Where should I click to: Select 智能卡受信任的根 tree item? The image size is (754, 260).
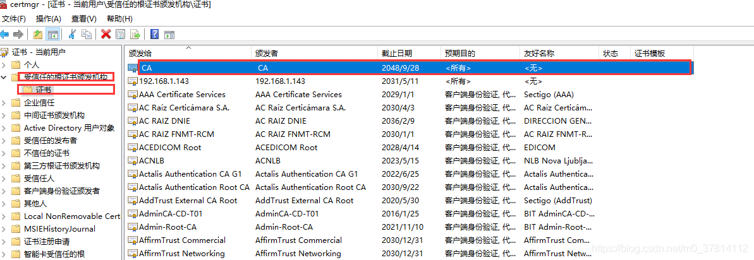[54, 254]
